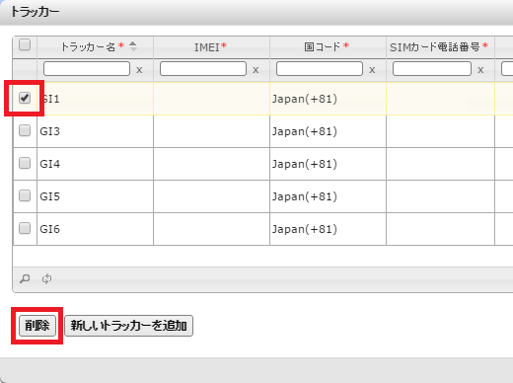
Task: Clear the SIMカード電話番号 filter with its x
Action: tap(480, 70)
